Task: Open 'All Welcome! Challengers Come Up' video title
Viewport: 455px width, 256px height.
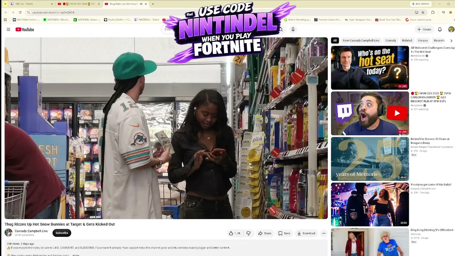Action: 433,49
